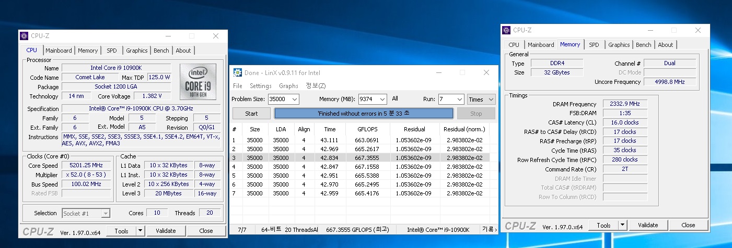Open Bench tab in right CPU-Z window
Viewport: 732px width, 248px height.
(x=644, y=45)
